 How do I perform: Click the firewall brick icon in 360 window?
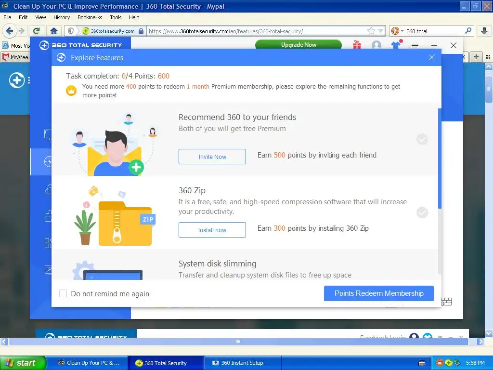click(446, 302)
